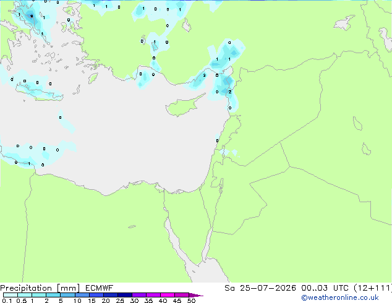
Task: Select legend swatch between 25 and 30
Action: pyautogui.click(x=125, y=295)
